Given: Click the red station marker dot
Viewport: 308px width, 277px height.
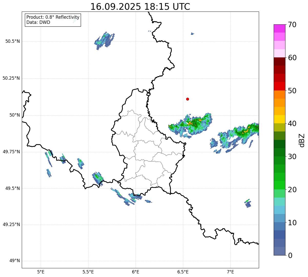Looking at the screenshot, I should [188, 99].
